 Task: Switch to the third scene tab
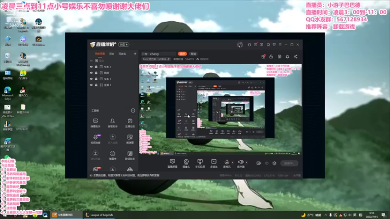click(x=122, y=54)
